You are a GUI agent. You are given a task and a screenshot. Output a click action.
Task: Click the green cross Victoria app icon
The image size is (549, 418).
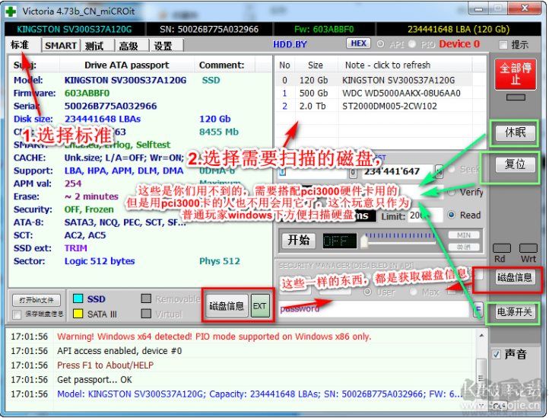pyautogui.click(x=11, y=11)
